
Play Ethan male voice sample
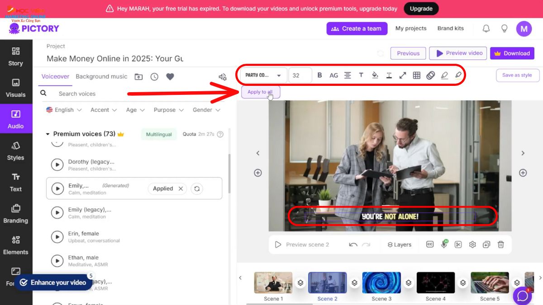pos(57,260)
